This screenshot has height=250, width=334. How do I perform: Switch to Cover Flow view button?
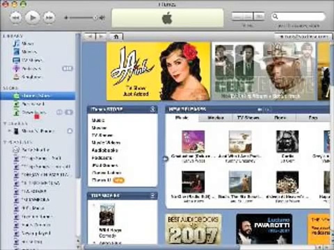click(259, 16)
